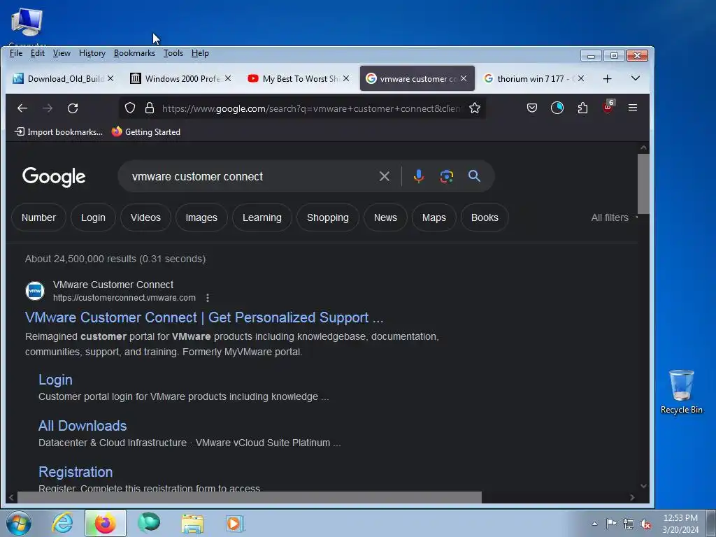Click the muted volume tray icon

645,524
